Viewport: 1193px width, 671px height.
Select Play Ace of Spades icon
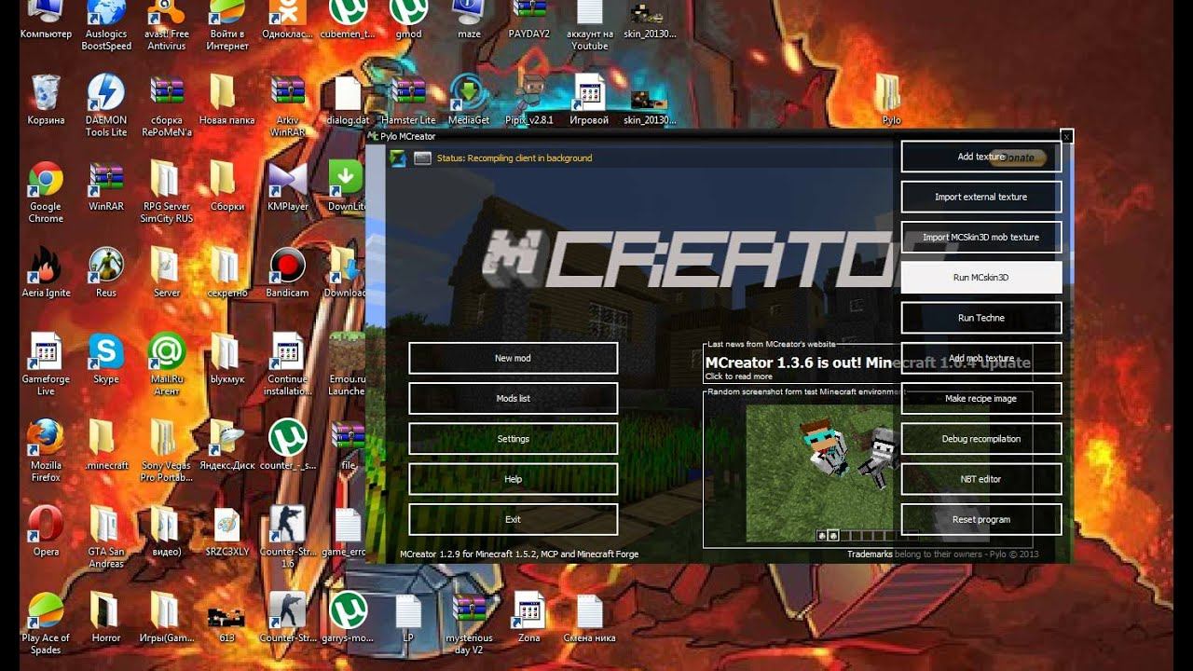[x=46, y=623]
